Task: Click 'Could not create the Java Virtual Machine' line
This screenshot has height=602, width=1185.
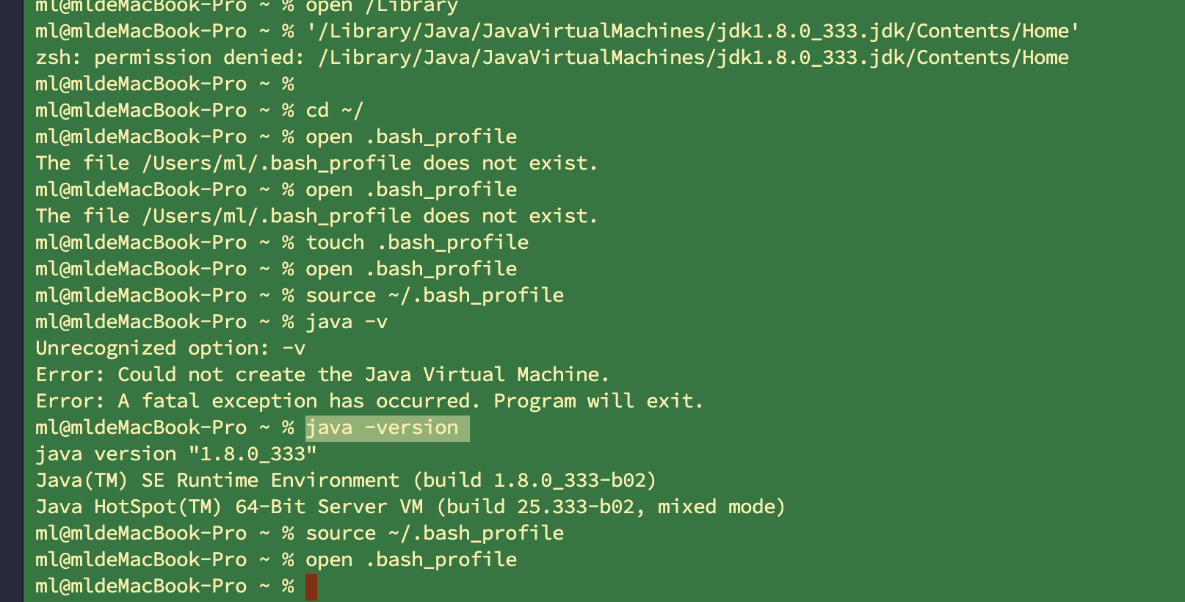Action: click(322, 374)
